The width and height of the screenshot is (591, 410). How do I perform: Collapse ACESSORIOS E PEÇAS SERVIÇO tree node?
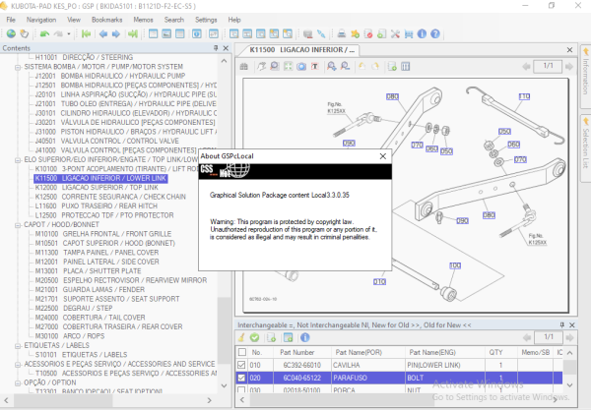pos(18,365)
